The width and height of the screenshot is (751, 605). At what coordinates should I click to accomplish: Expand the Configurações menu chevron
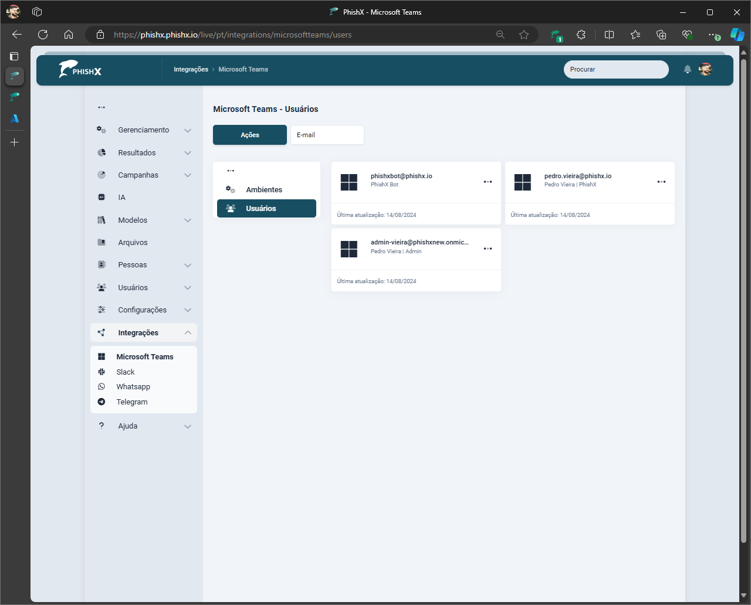coord(188,310)
